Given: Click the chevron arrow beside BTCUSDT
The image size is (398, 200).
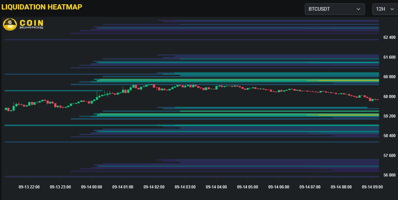Looking at the screenshot, I should (x=358, y=9).
